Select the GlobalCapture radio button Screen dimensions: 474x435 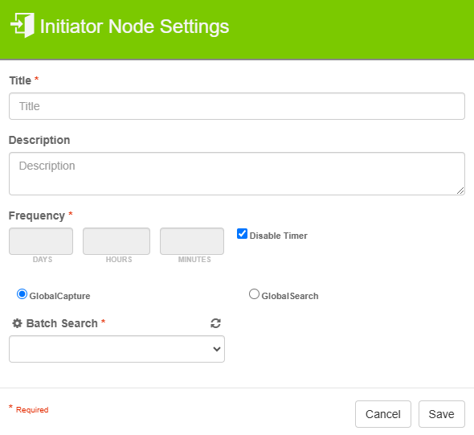(22, 294)
